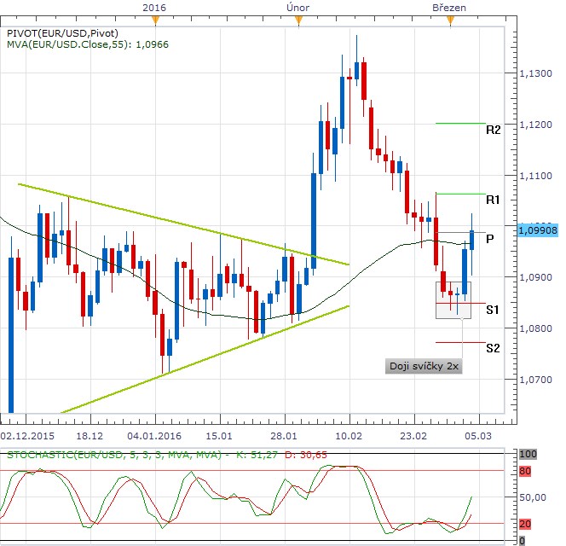Screen dimensions: 566x546
Task: Click the 1,1300 price axis label
Action: click(x=535, y=73)
